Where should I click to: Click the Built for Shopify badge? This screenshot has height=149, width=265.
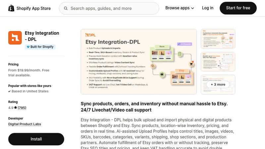coord(40,47)
